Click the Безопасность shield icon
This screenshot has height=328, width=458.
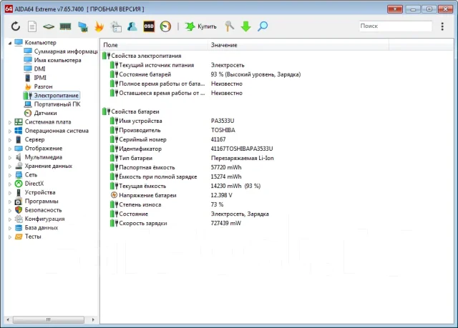tap(19, 210)
